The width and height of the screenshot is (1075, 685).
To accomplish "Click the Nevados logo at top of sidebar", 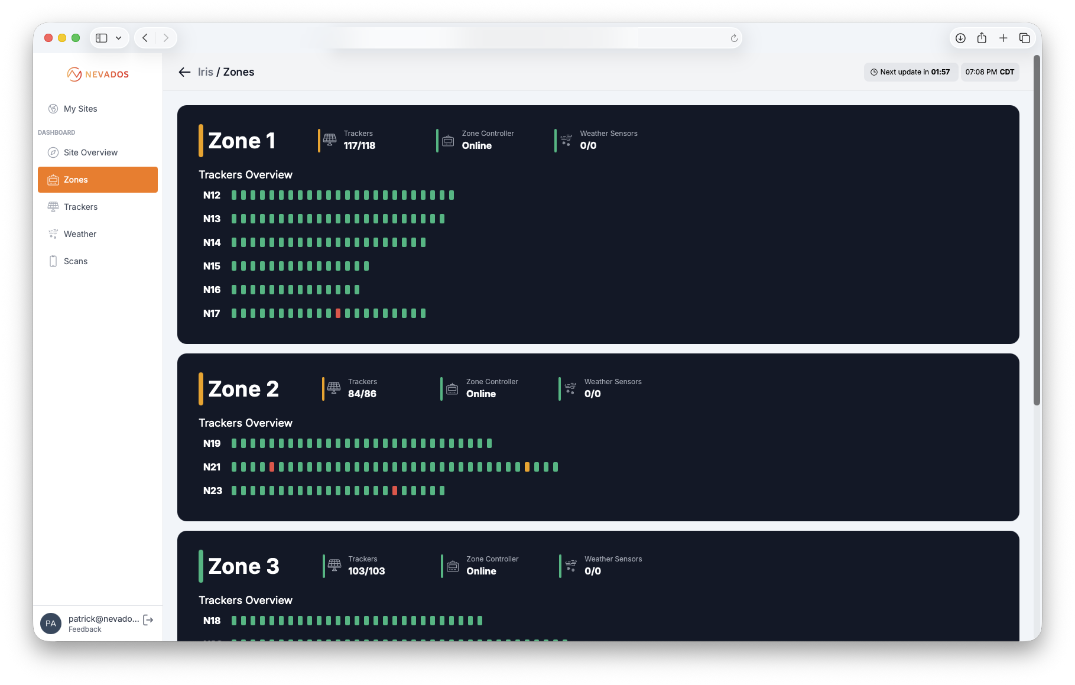I will (98, 74).
